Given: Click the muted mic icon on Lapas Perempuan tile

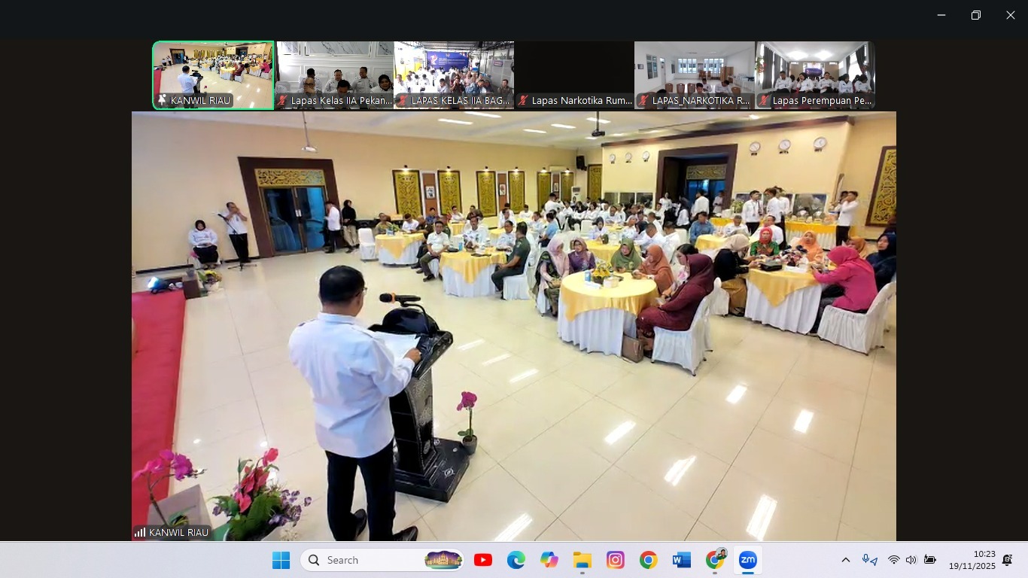Looking at the screenshot, I should coord(764,100).
